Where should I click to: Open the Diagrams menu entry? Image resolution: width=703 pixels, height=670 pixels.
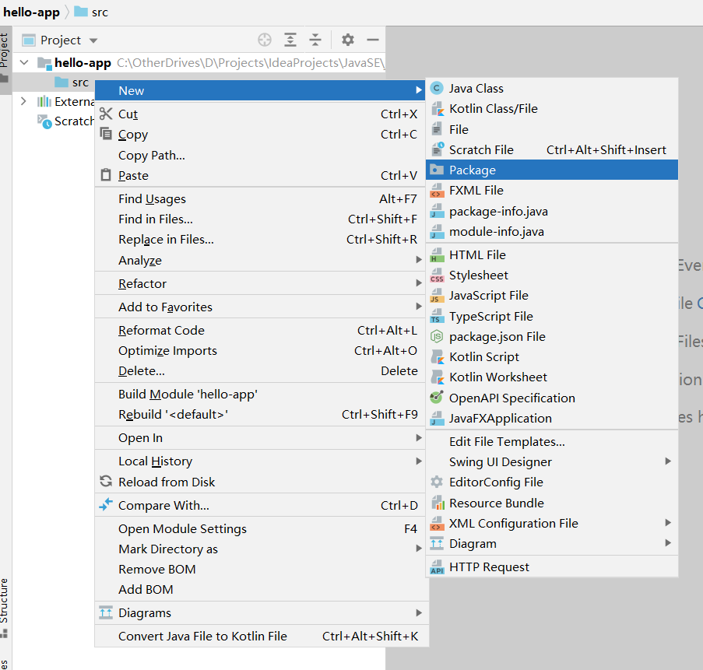(x=262, y=612)
